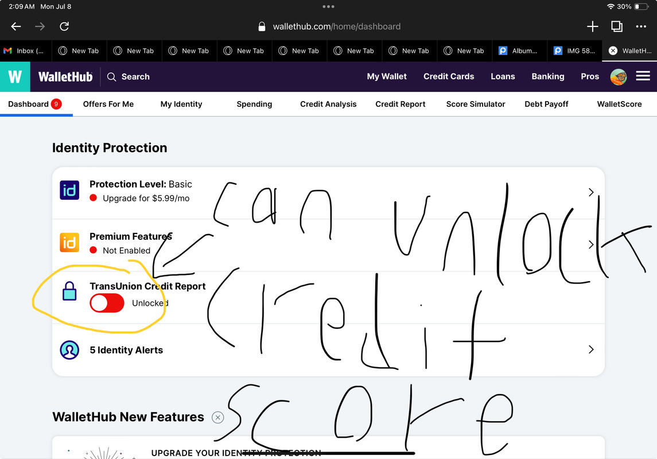Click the 5 Identity Alerts label
The width and height of the screenshot is (657, 459).
(126, 350)
